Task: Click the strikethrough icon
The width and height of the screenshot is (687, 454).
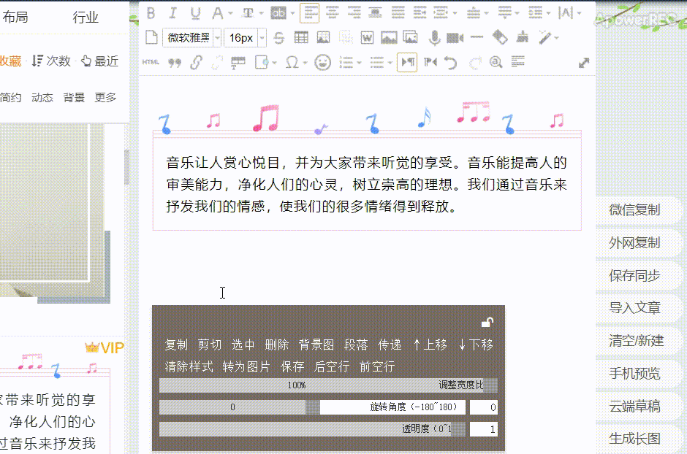Action: 279,37
